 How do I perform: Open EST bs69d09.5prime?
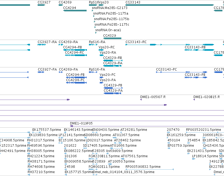[x=120, y=151]
